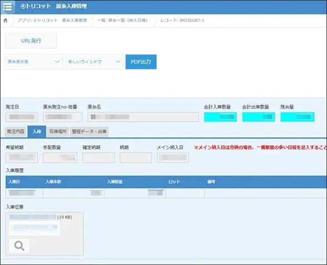The width and height of the screenshot is (327, 265).
Task: Open the 整経データ・出庫 tab
Action: click(89, 132)
